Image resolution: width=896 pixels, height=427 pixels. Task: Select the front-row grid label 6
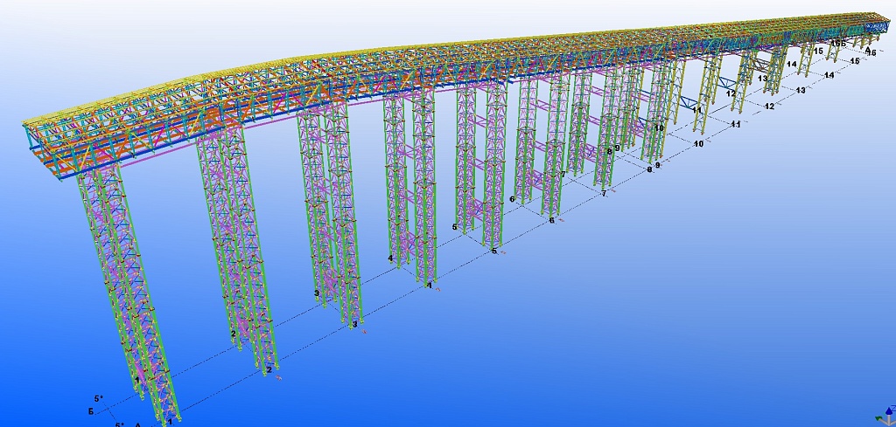point(551,221)
